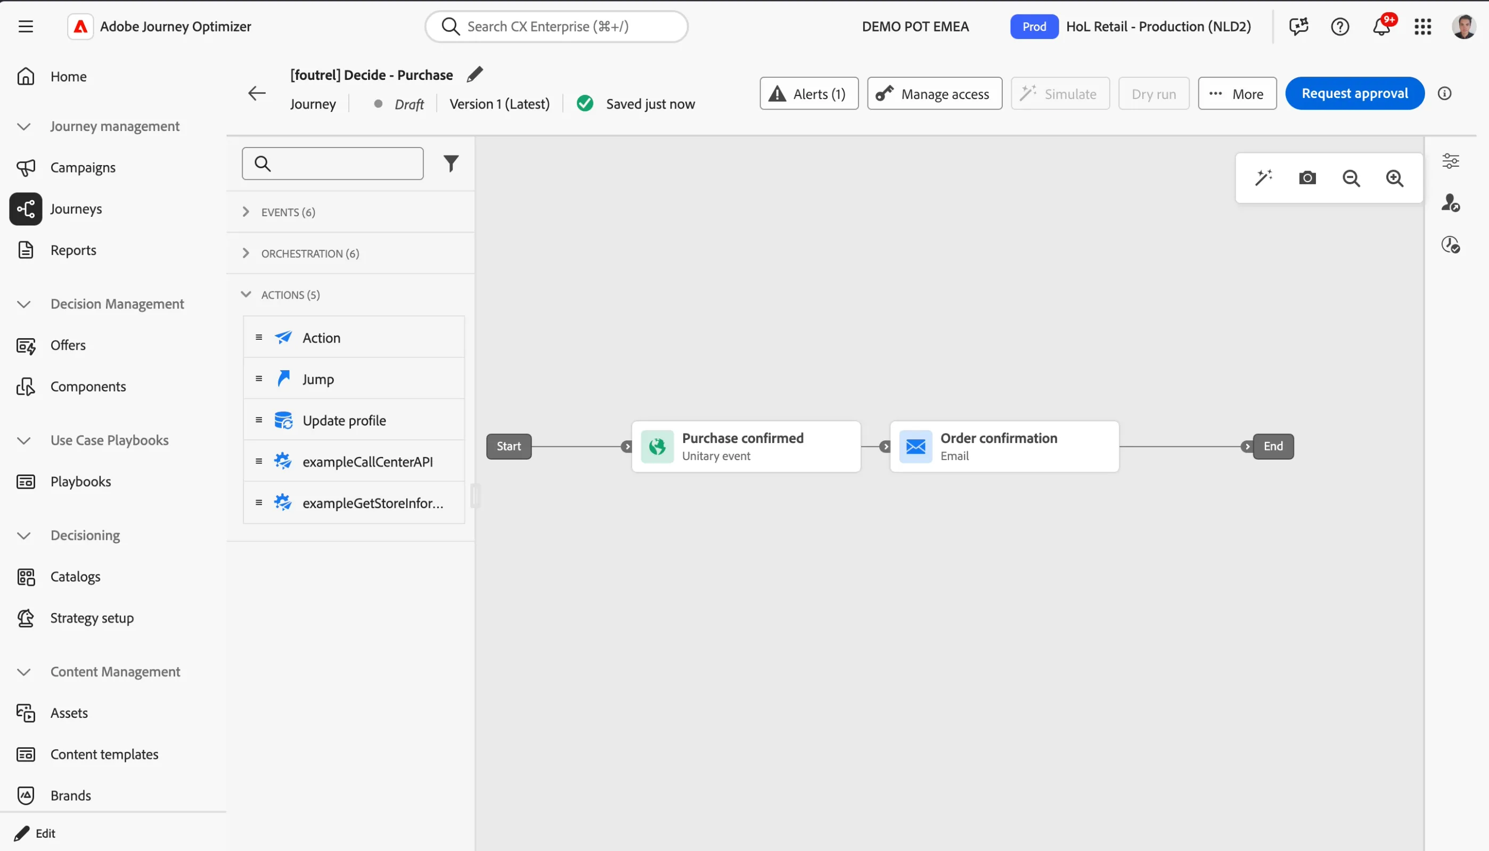The height and width of the screenshot is (851, 1489).
Task: Focus the Search CX Enterprise box
Action: (x=557, y=26)
